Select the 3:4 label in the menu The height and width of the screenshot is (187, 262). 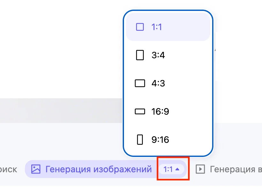[158, 55]
